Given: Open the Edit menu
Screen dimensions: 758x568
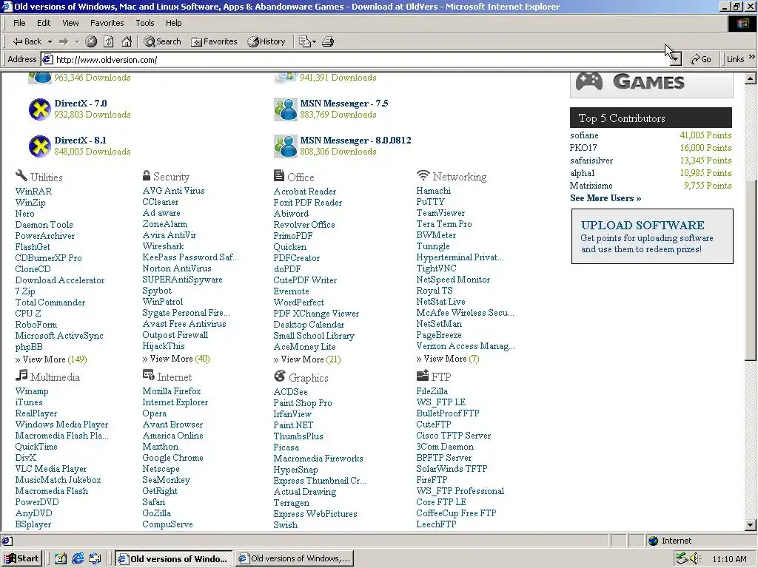Looking at the screenshot, I should [x=44, y=23].
